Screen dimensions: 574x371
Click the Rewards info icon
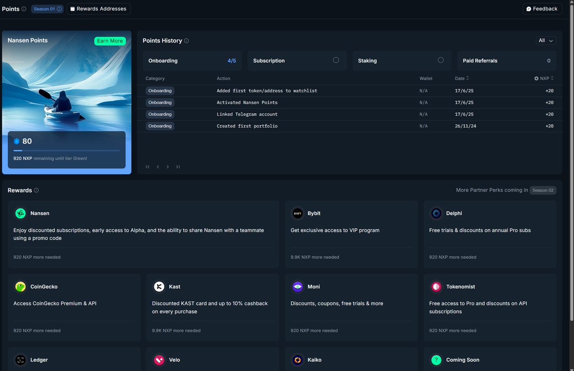point(36,190)
